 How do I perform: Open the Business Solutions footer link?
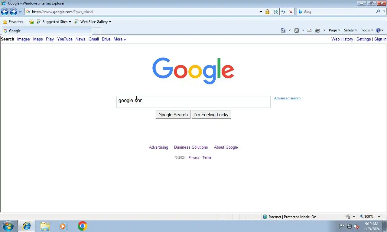click(191, 147)
